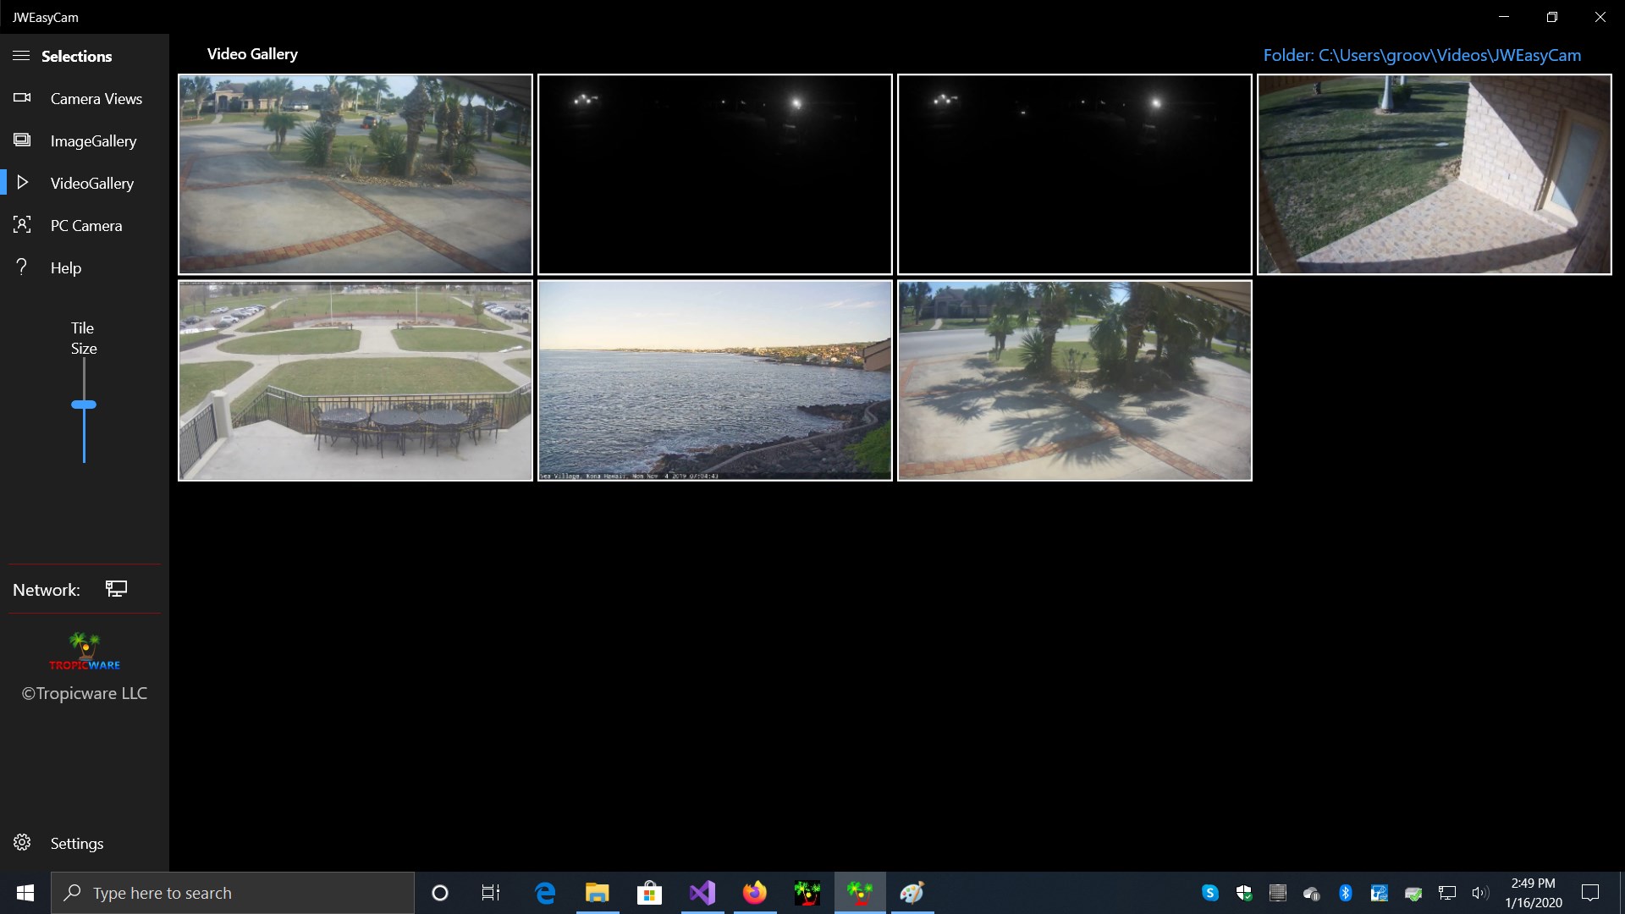Adjust the Tile Size slider handle
Image resolution: width=1625 pixels, height=914 pixels.
pyautogui.click(x=84, y=405)
